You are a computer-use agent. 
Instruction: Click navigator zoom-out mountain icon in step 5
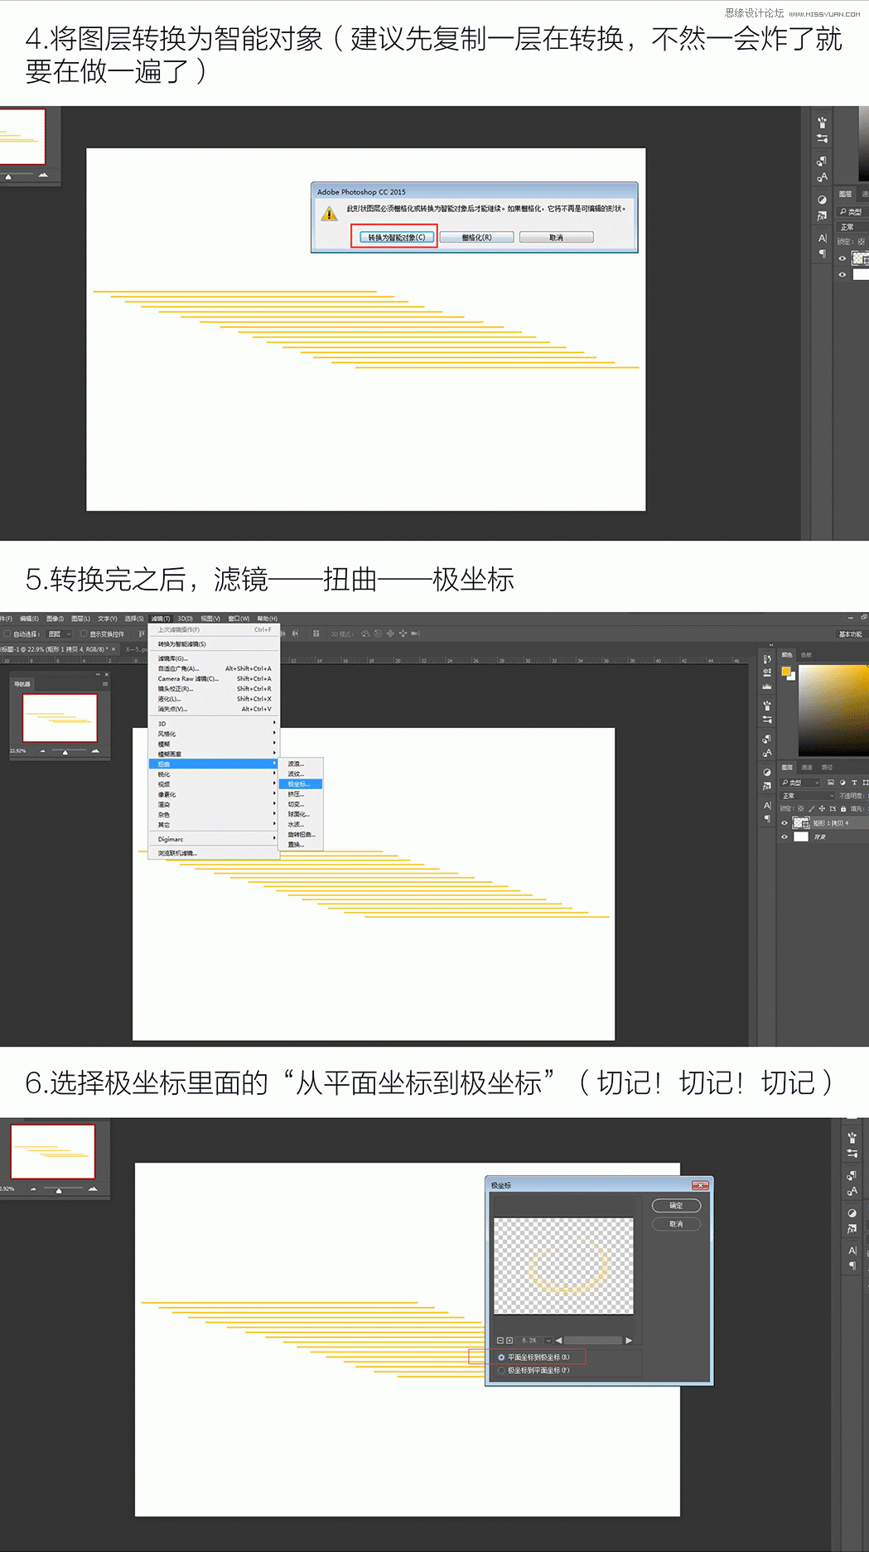pyautogui.click(x=43, y=751)
